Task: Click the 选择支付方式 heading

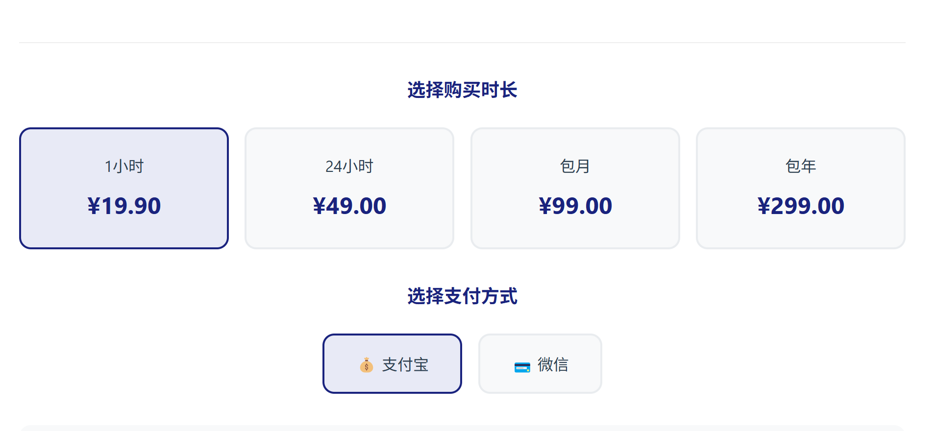Action: pyautogui.click(x=462, y=296)
